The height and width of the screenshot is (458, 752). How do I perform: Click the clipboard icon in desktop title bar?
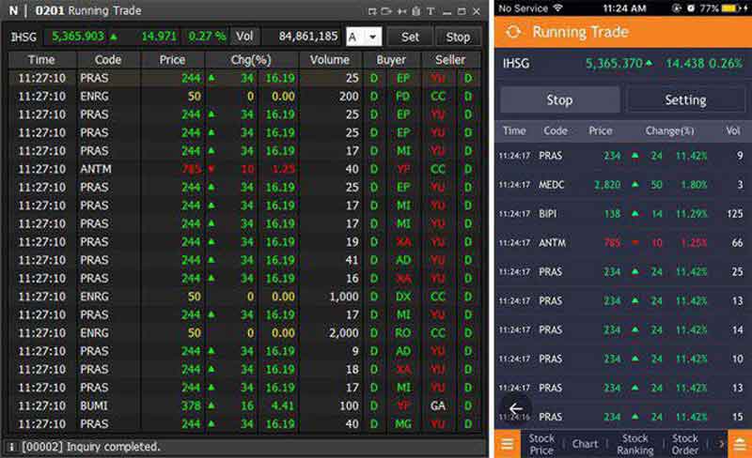[415, 11]
